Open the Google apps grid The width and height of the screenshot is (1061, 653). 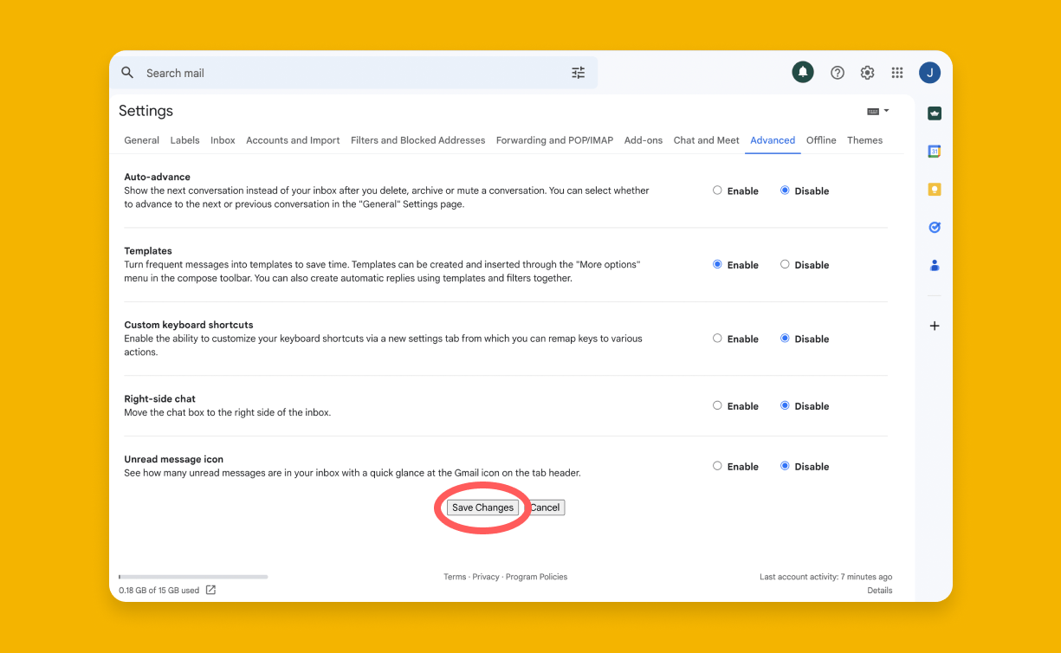click(x=897, y=73)
